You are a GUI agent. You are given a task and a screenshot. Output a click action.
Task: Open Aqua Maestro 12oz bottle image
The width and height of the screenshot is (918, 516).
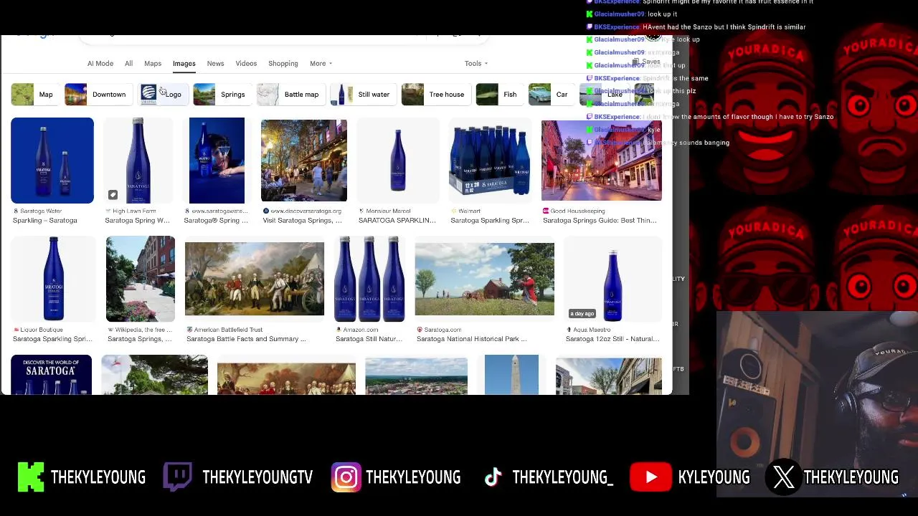612,279
